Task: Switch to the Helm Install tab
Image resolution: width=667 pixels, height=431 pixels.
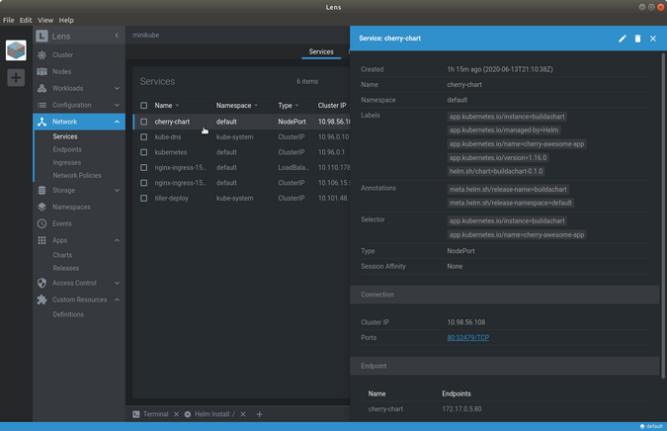Action: click(210, 414)
